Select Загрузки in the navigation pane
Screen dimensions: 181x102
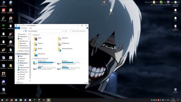click(x=21, y=61)
